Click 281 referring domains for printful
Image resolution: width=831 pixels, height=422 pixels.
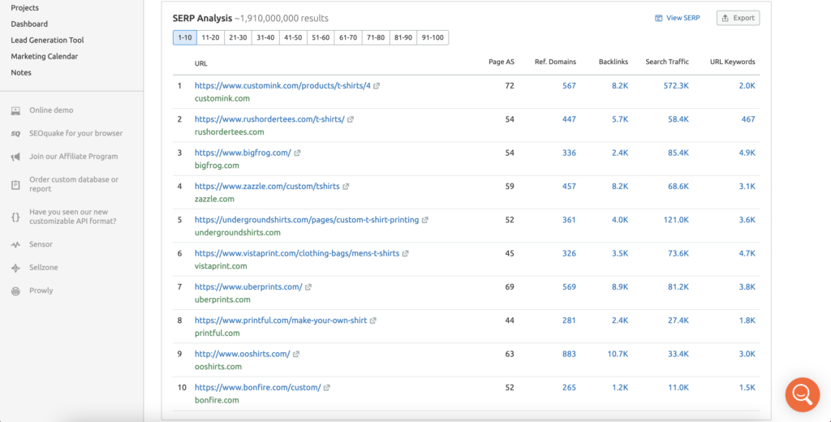[569, 321]
